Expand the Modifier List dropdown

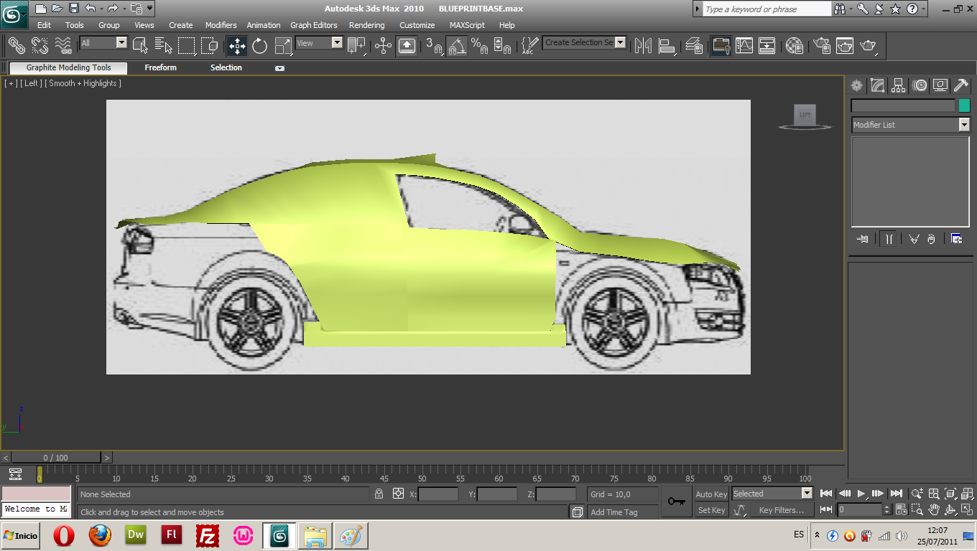pyautogui.click(x=963, y=125)
